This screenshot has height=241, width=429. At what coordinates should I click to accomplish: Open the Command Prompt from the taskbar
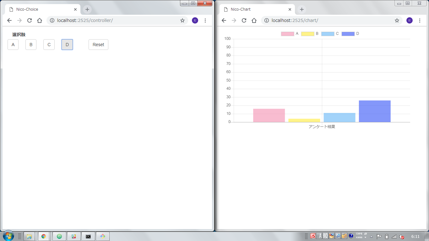click(x=88, y=236)
